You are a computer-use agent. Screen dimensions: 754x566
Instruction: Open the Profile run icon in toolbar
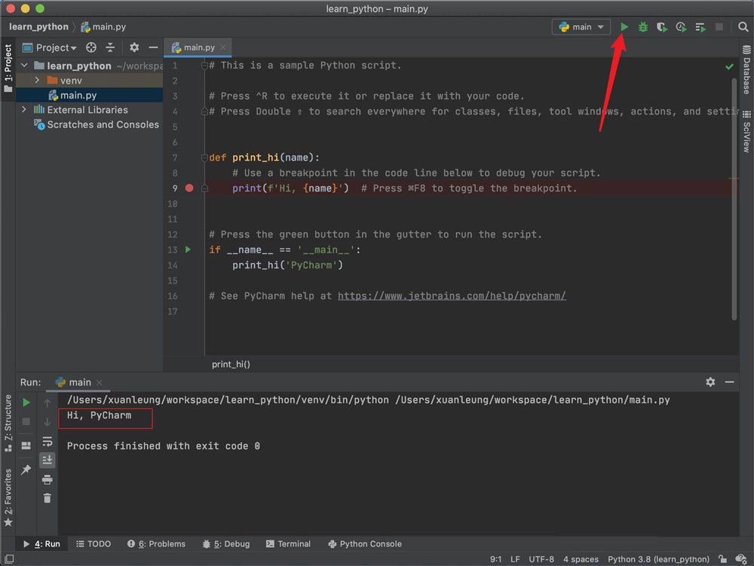pyautogui.click(x=681, y=27)
